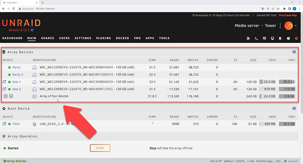
Task: Browse Disk 2 contents icon
Action: [x=4, y=89]
